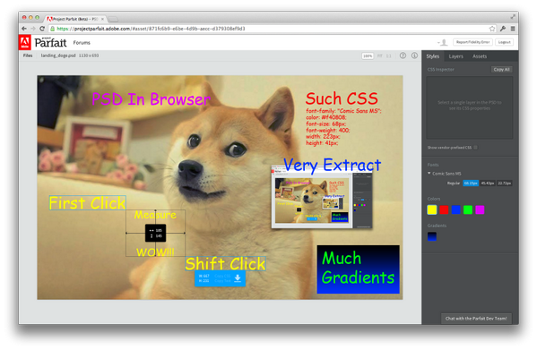This screenshot has width=537, height=350.
Task: Open the help question-mark icon
Action: point(403,55)
